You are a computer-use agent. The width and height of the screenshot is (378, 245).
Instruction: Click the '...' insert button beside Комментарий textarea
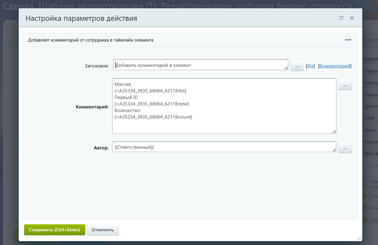tap(345, 85)
